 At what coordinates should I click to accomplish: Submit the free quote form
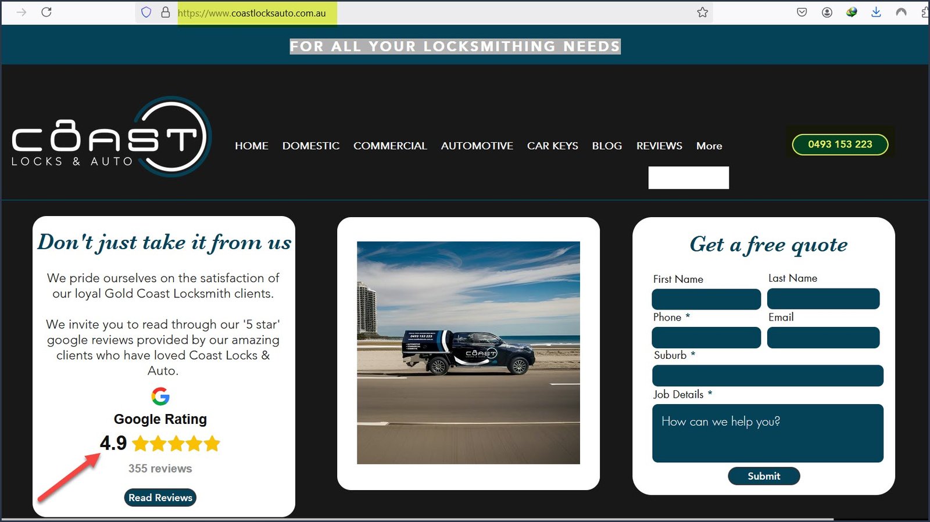point(763,476)
